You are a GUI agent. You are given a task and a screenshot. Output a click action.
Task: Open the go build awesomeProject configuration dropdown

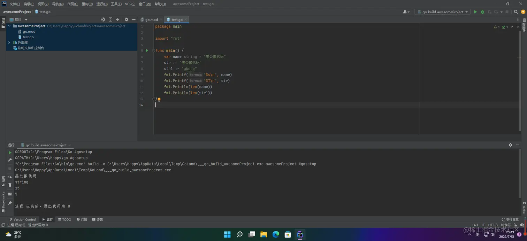(x=443, y=12)
